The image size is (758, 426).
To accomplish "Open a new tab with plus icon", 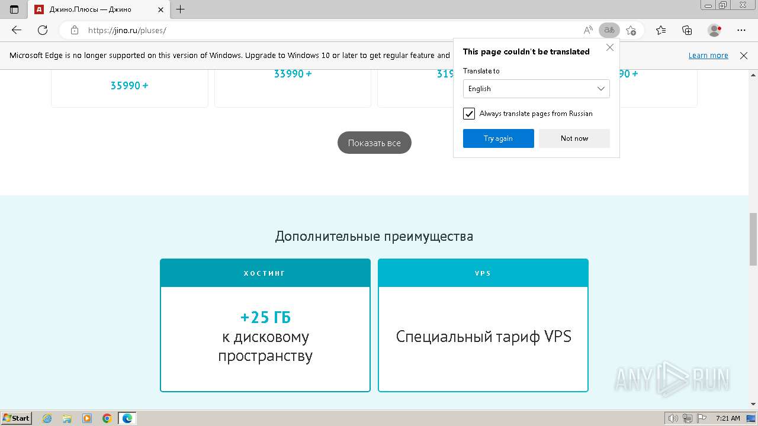I will (181, 9).
